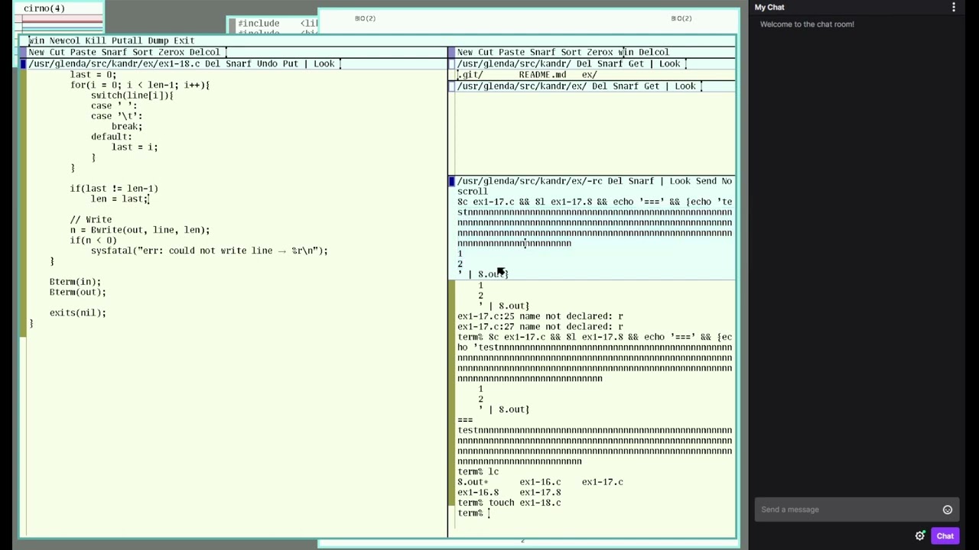Click Paste in the right column tag
The width and height of the screenshot is (979, 550).
[x=512, y=52]
